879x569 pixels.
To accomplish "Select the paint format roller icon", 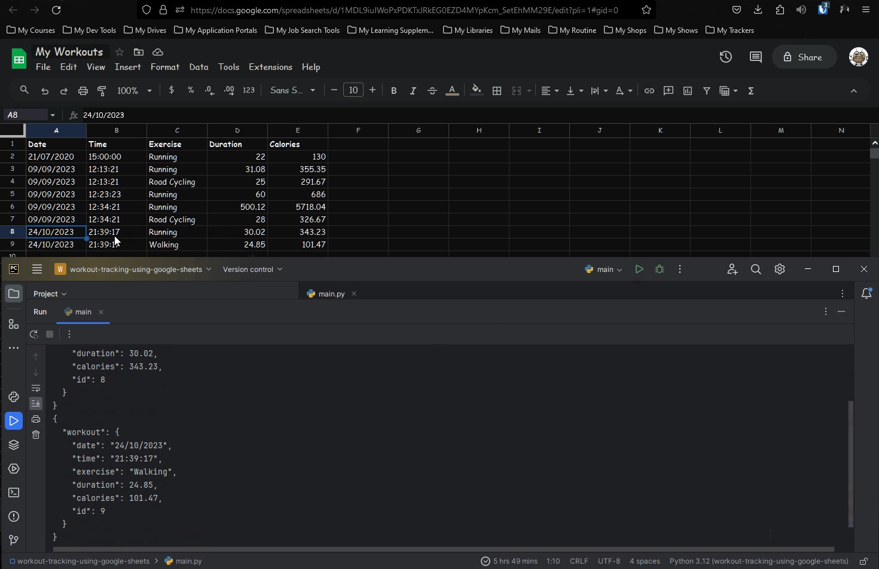I will pos(102,91).
